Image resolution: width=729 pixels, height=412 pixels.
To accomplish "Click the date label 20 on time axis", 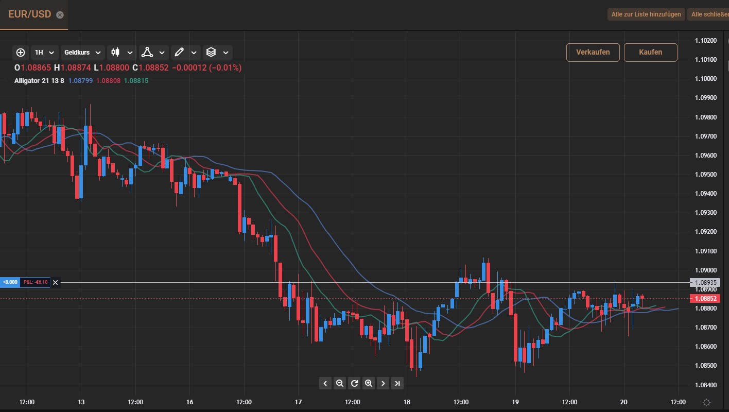I will pyautogui.click(x=624, y=402).
